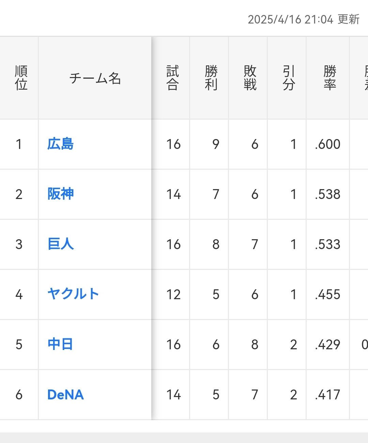Screen dimensions: 368x443
Task: Open the 阪神 team link
Action: pyautogui.click(x=60, y=194)
